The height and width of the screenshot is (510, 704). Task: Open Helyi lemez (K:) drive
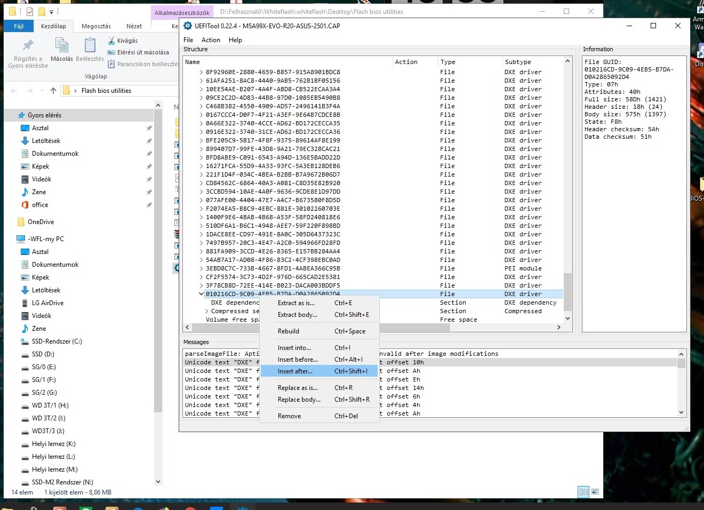tap(53, 444)
